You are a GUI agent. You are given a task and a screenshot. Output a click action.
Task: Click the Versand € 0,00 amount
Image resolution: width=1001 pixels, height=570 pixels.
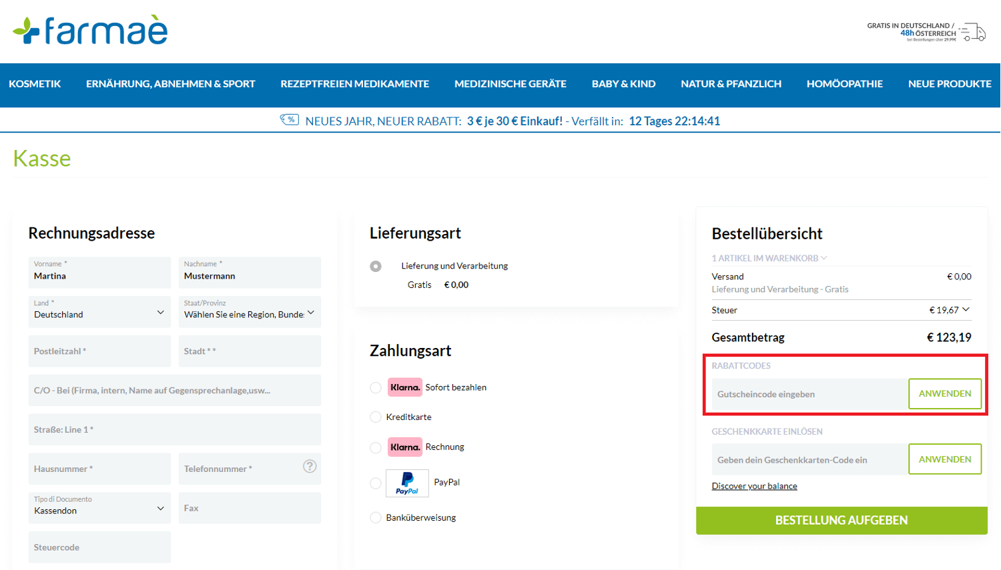point(959,277)
